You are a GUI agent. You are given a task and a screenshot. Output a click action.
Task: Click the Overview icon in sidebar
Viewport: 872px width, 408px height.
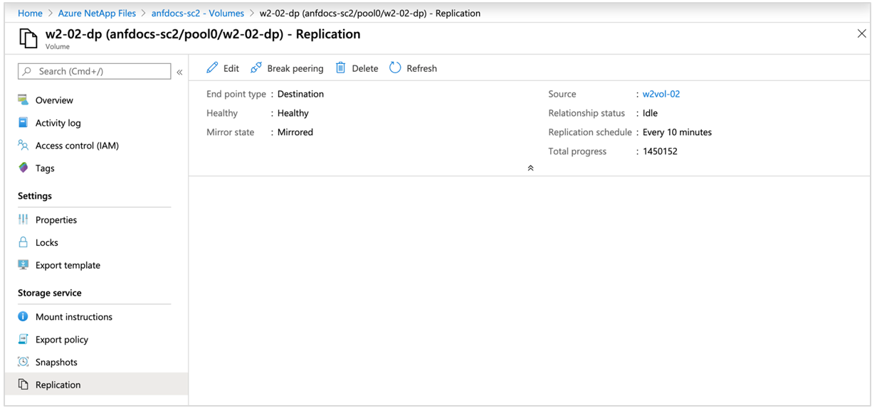23,100
